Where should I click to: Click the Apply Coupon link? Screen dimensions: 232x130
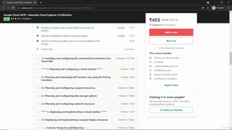coord(171,85)
